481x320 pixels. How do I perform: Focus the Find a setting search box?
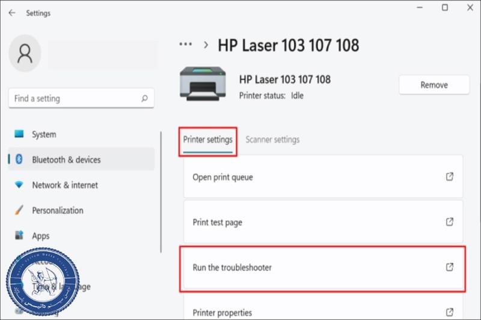point(81,98)
